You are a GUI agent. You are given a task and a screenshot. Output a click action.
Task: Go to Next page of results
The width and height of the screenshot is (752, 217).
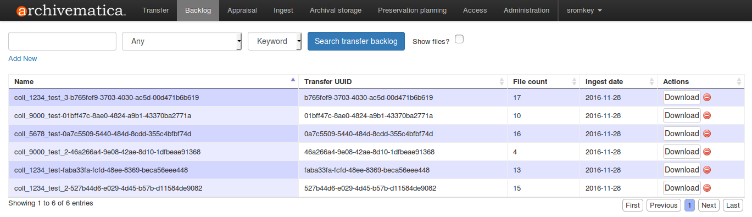click(709, 205)
